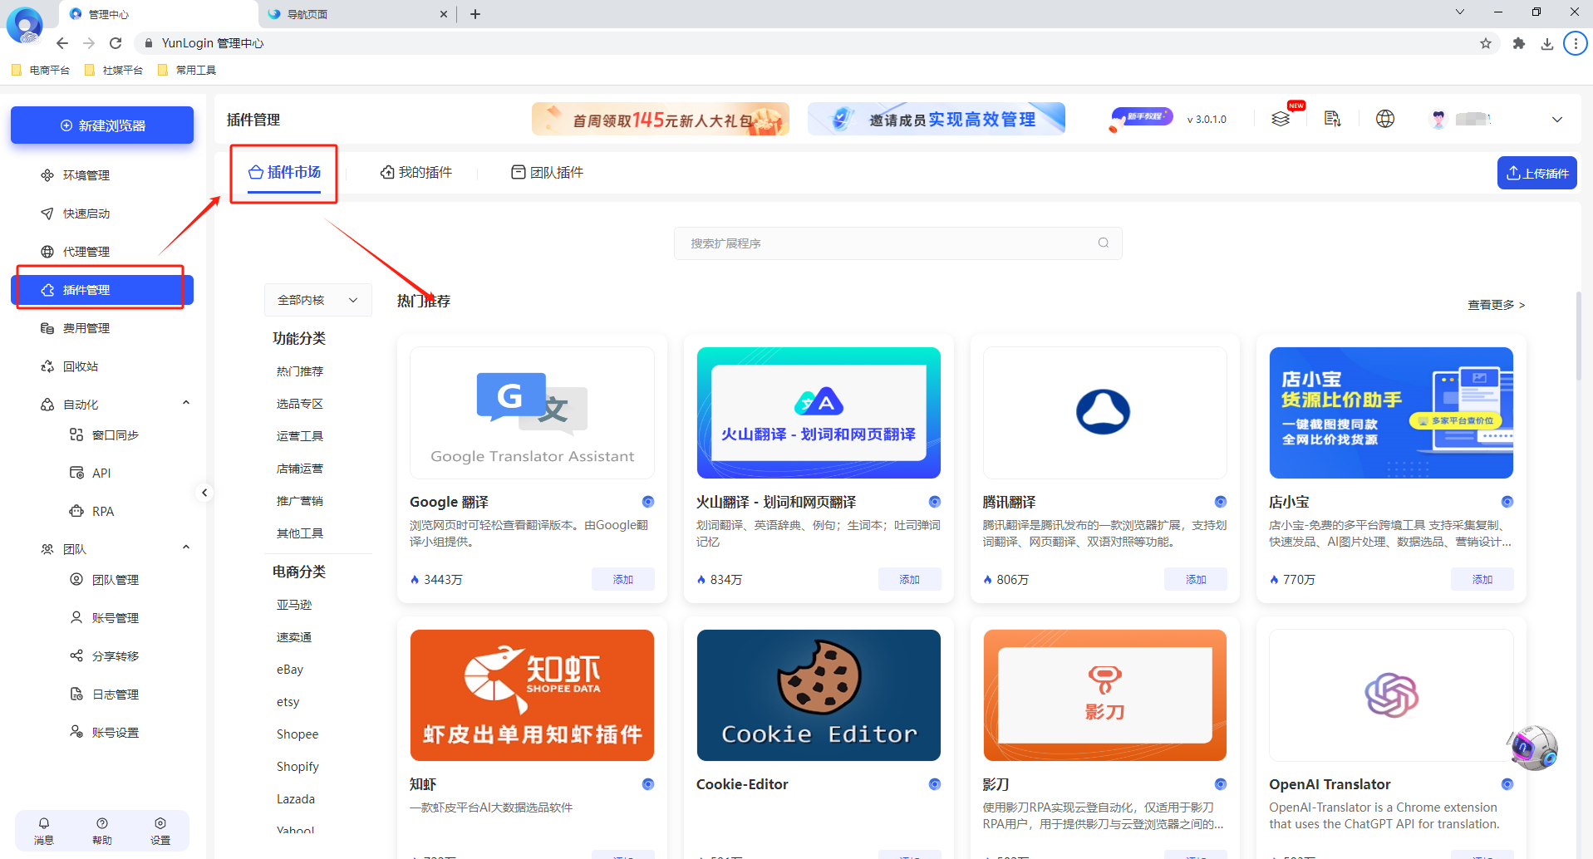
Task: Select etsy e-commerce category
Action: point(288,702)
